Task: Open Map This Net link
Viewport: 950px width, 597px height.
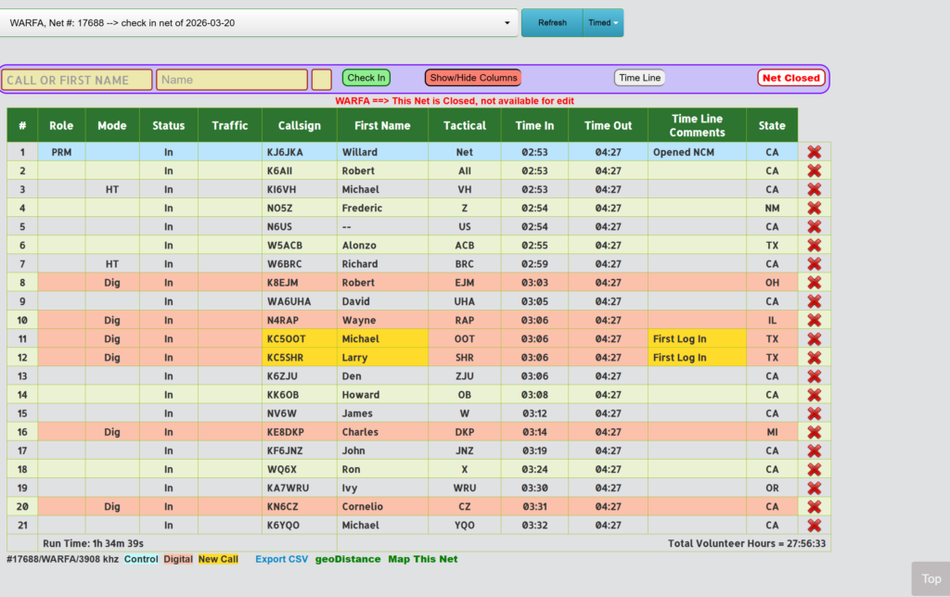Action: pyautogui.click(x=422, y=559)
